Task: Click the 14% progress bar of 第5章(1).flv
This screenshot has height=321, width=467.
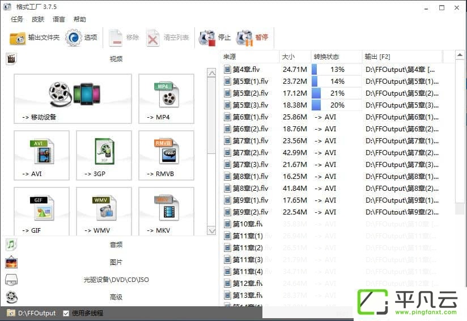Action: tap(337, 82)
